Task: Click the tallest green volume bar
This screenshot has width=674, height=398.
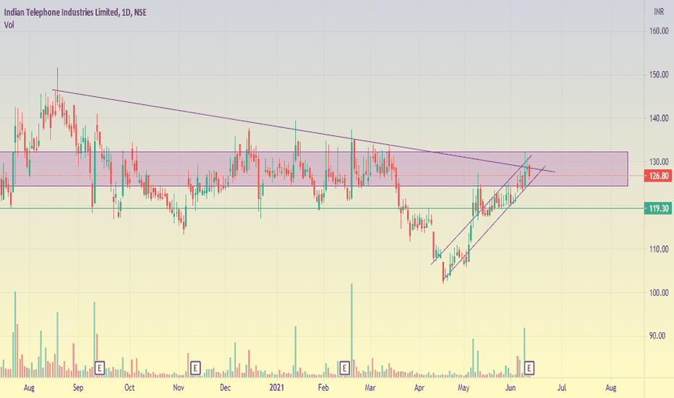Action: coord(351,331)
